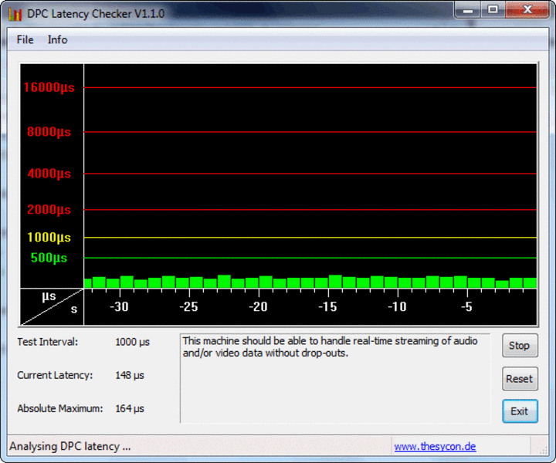The height and width of the screenshot is (463, 556).
Task: Click the 1000 µs test interval value
Action: 132,342
